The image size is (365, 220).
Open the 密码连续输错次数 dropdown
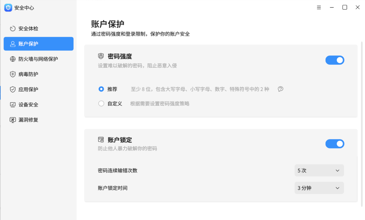[x=319, y=171]
